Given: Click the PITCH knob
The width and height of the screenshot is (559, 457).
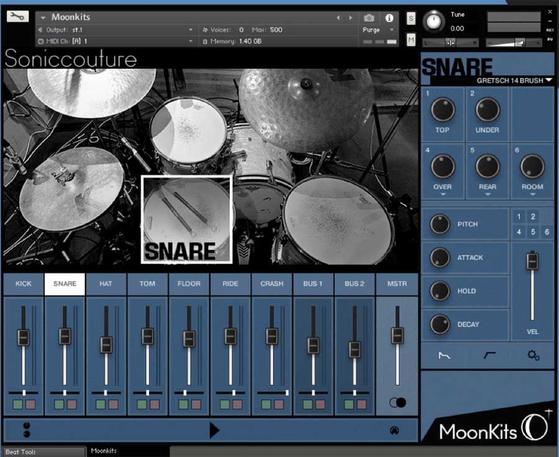Looking at the screenshot, I should 440,224.
